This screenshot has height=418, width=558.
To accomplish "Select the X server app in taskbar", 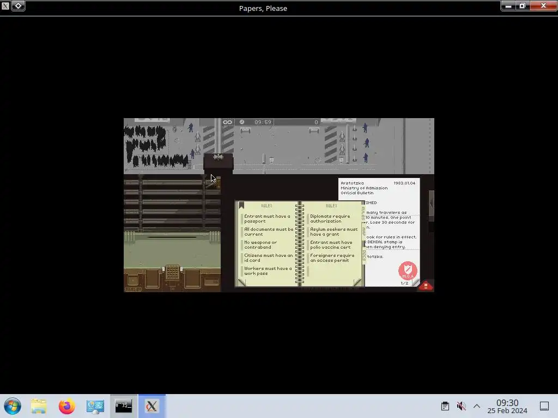I will (152, 406).
